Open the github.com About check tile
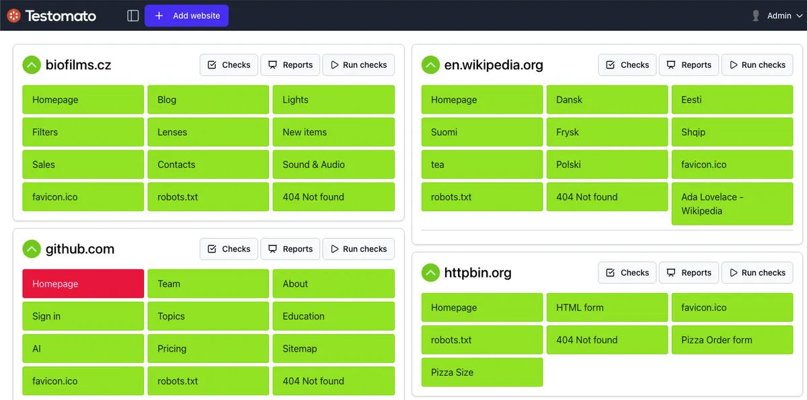 (334, 284)
